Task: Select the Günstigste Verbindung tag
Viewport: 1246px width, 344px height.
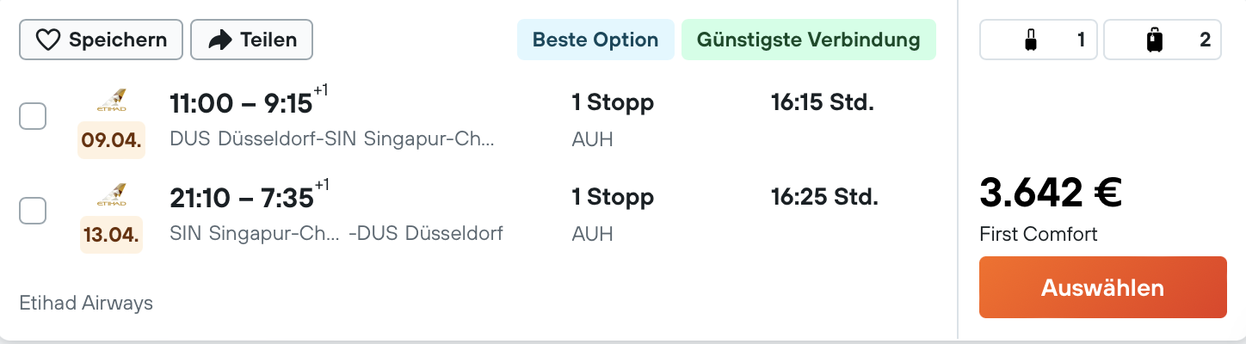Action: click(808, 40)
